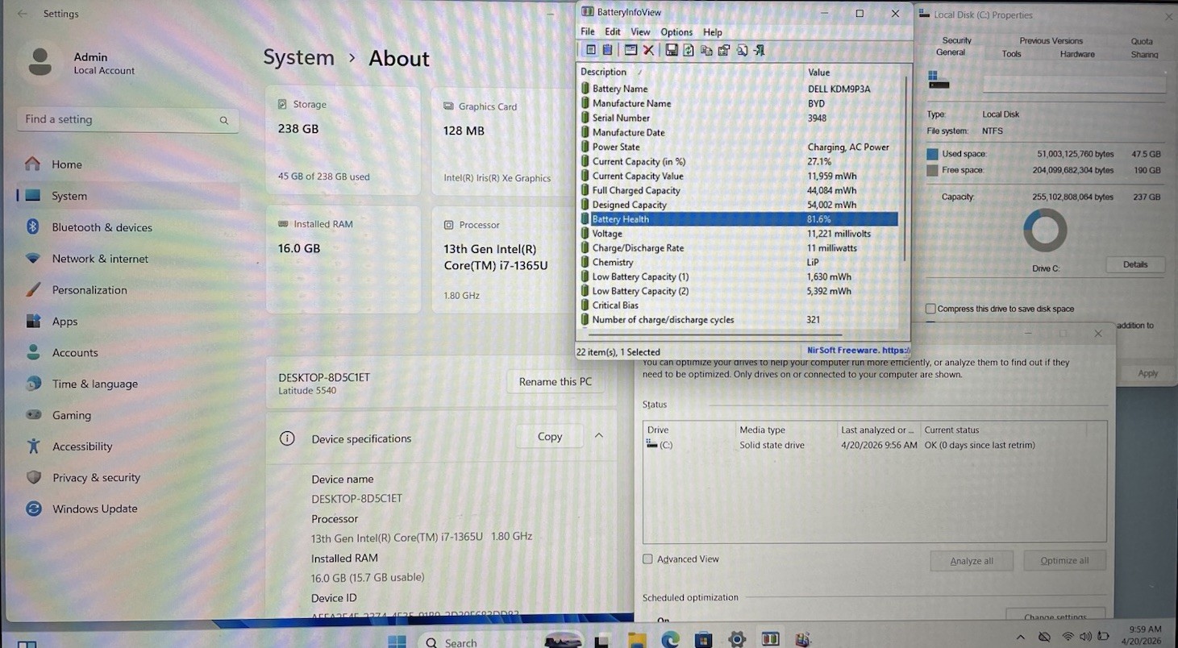1178x648 pixels.
Task: Click Analyze all in Optimize Drives
Action: coord(972,561)
